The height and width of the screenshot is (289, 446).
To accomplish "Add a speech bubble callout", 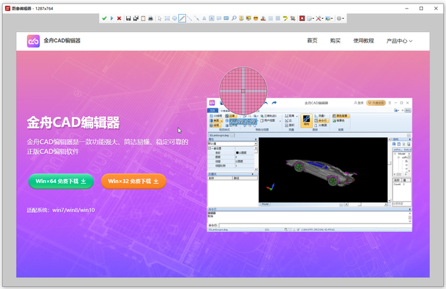I will point(219,19).
